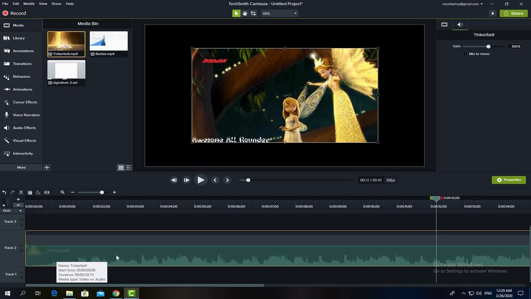Viewport: 531px width, 299px height.
Task: Open Google Chrome from the taskbar
Action: [x=116, y=293]
